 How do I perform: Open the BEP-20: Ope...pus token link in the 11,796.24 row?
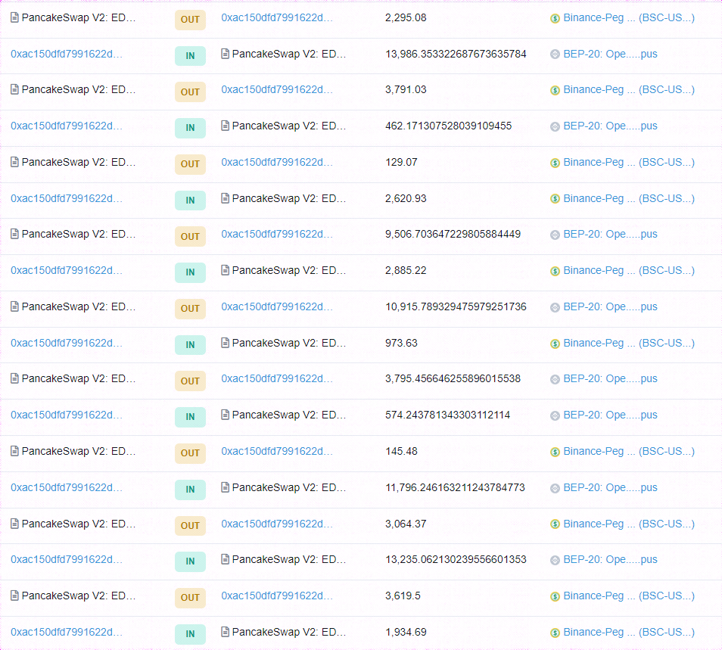point(610,487)
